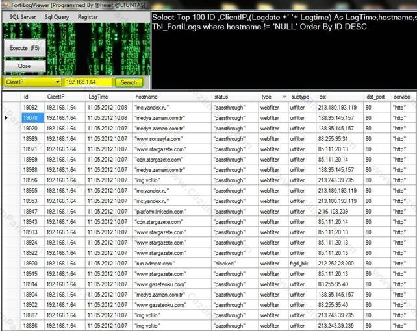
Task: Click dst_port 80 in row 18971
Action: coord(377,149)
